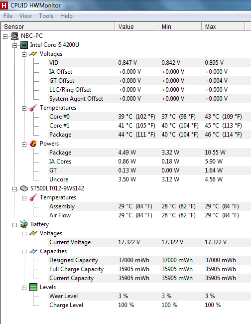251x324 pixels.
Task: Click the HWMonitor red H logo
Action: [3, 5]
